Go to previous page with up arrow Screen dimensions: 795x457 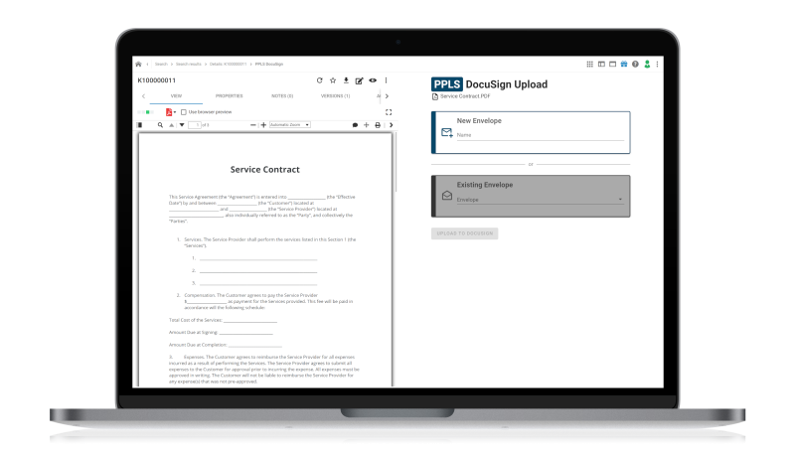[x=171, y=125]
